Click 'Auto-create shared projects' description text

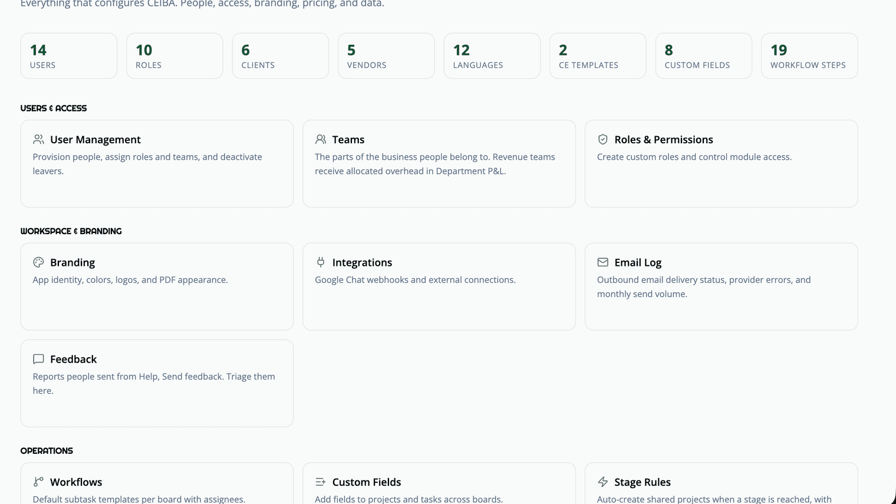(714, 499)
